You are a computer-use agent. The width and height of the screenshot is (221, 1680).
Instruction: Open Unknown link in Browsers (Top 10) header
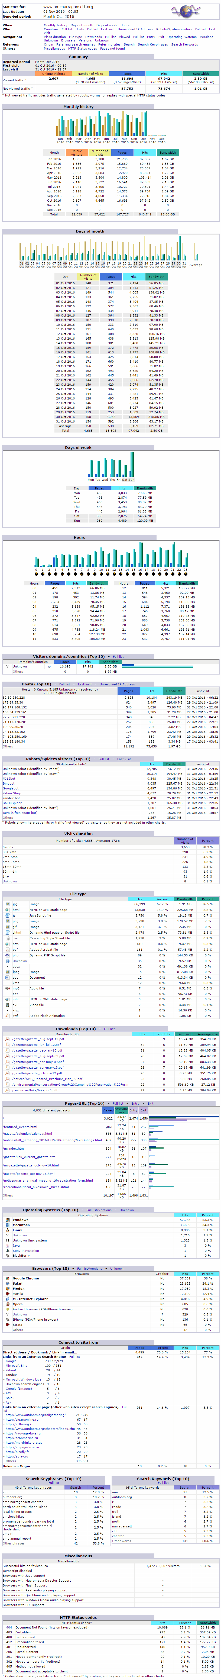pyautogui.click(x=117, y=1269)
